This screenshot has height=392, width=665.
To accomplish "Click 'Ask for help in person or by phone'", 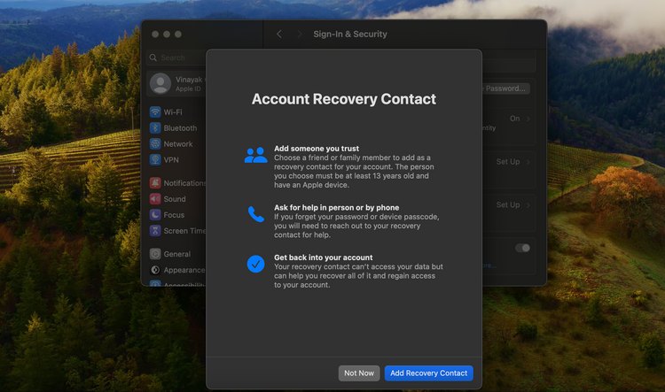I will 336,207.
